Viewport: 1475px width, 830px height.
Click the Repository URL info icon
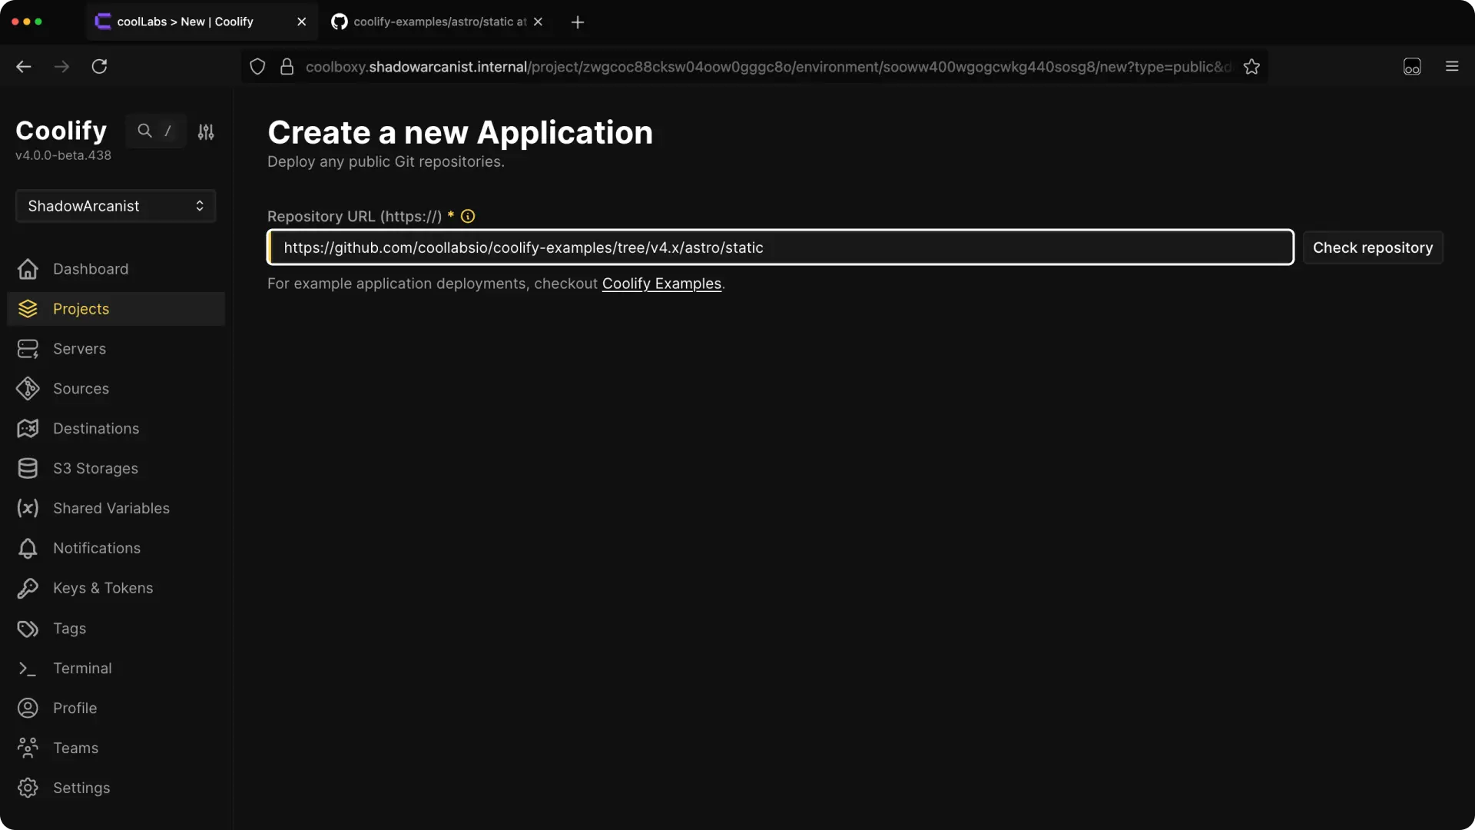[x=468, y=217]
